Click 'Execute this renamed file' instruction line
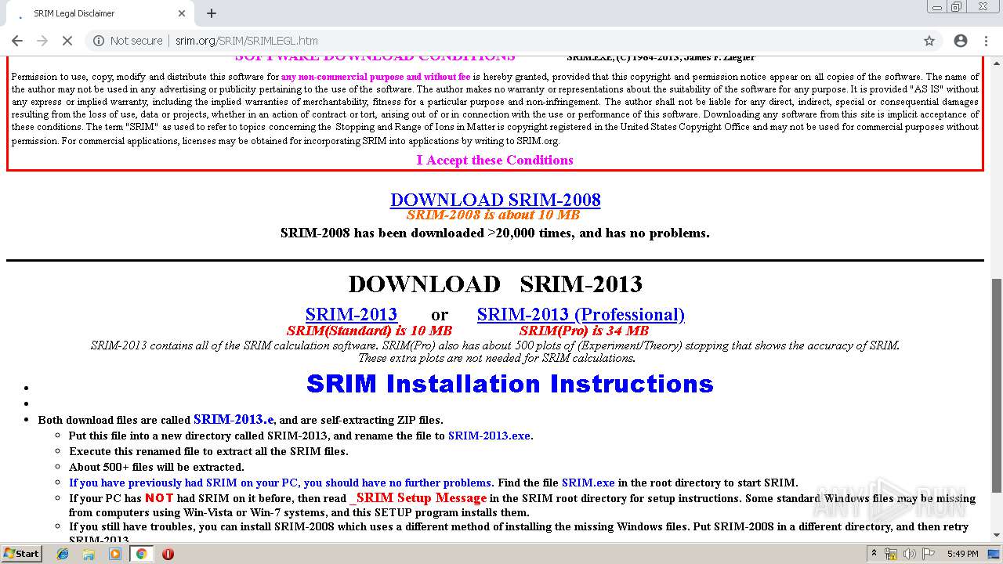The image size is (1003, 564). click(x=208, y=451)
